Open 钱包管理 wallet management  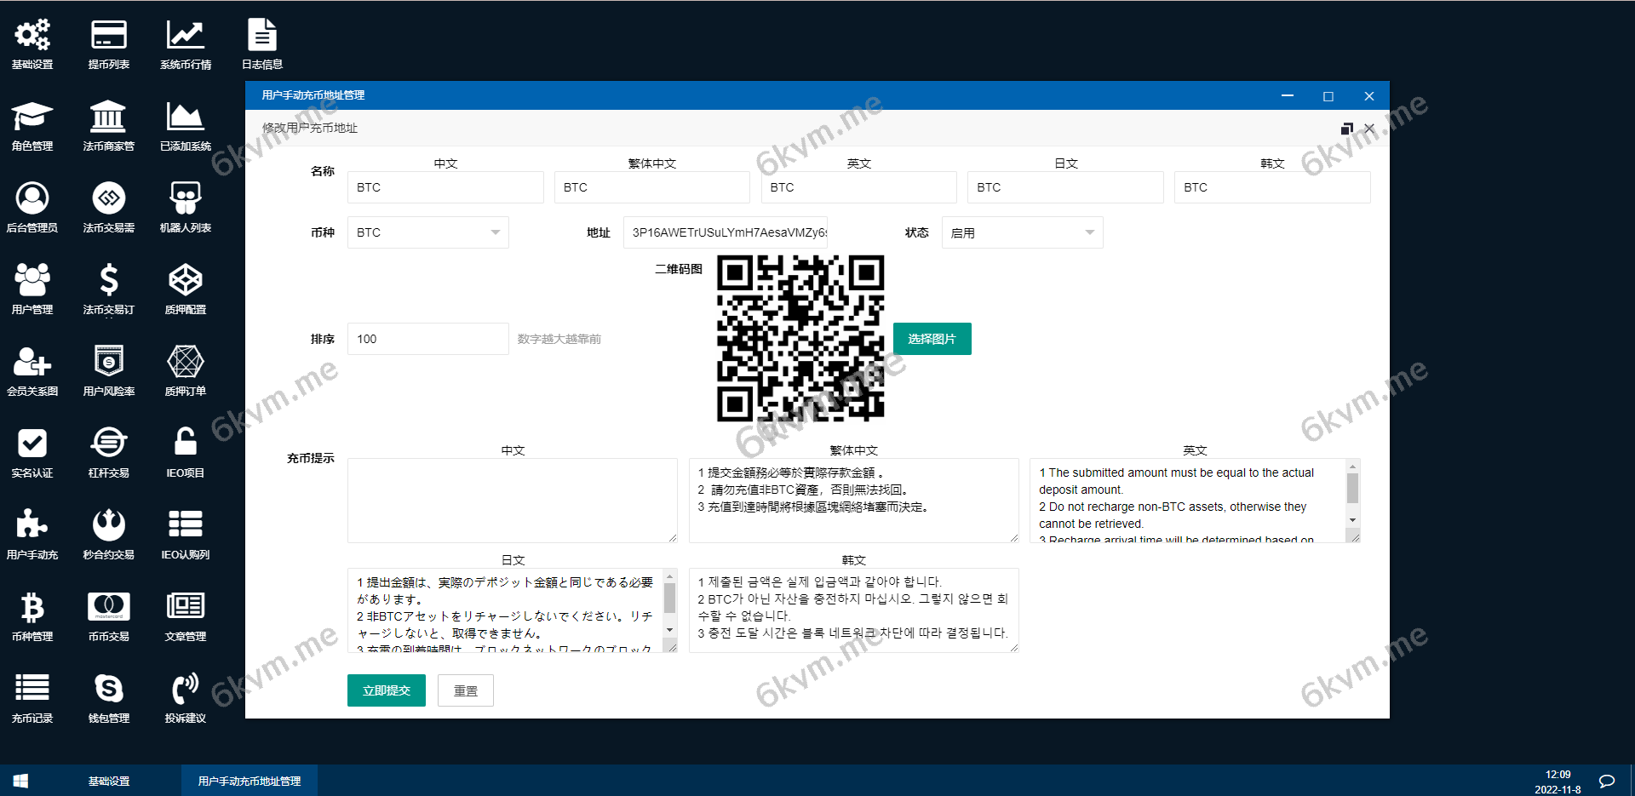tap(108, 696)
